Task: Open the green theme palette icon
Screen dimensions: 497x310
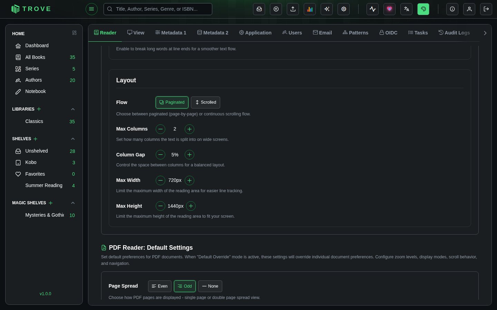Action: [x=423, y=9]
